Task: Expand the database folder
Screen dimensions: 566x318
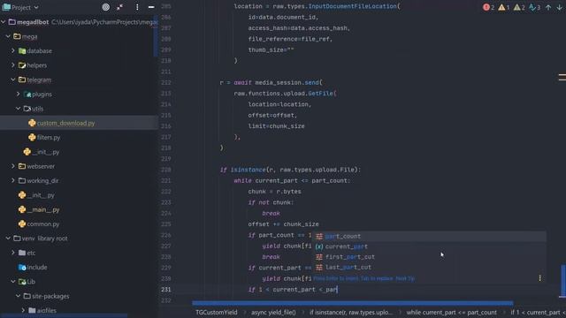Action: (13, 51)
